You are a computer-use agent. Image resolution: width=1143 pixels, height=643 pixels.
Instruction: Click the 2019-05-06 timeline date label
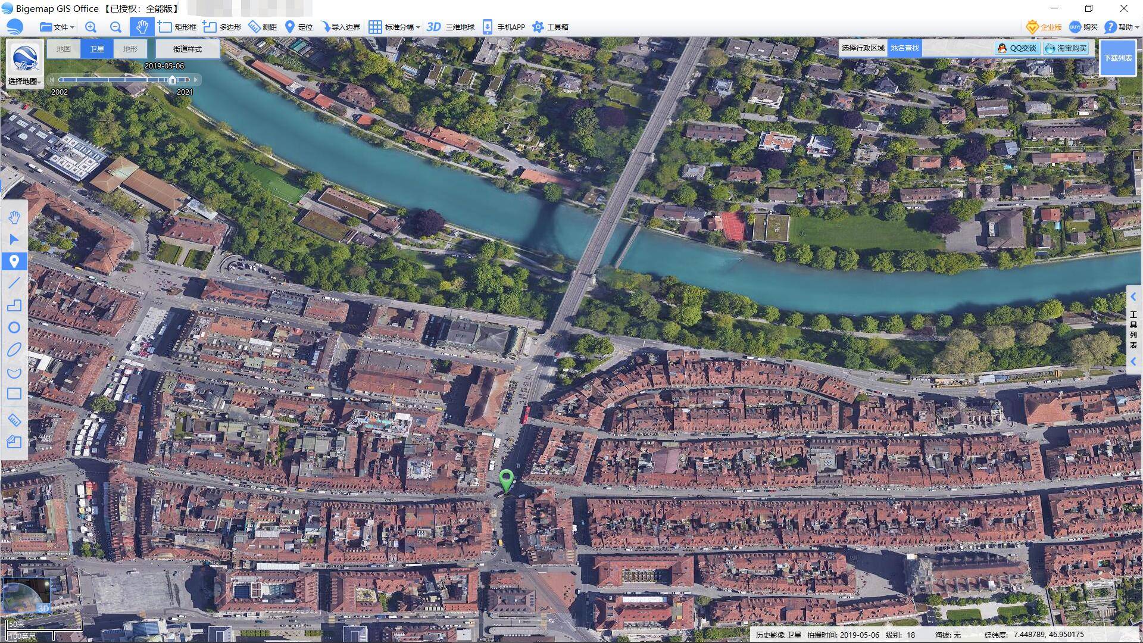[164, 65]
